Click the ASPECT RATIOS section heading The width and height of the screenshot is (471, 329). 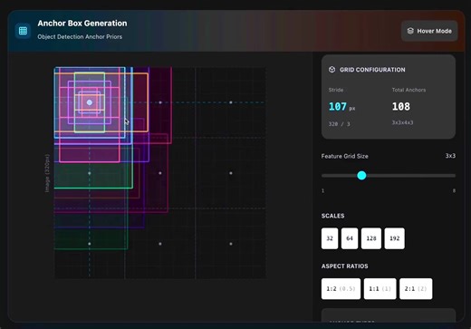[x=344, y=266]
